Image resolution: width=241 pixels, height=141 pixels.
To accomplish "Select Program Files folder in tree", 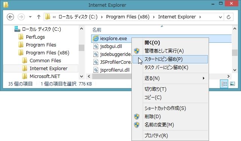I will pos(41,45).
